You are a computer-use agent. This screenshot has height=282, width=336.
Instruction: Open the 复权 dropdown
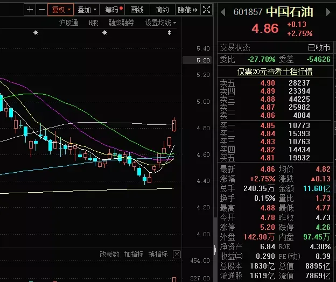[x=59, y=10]
